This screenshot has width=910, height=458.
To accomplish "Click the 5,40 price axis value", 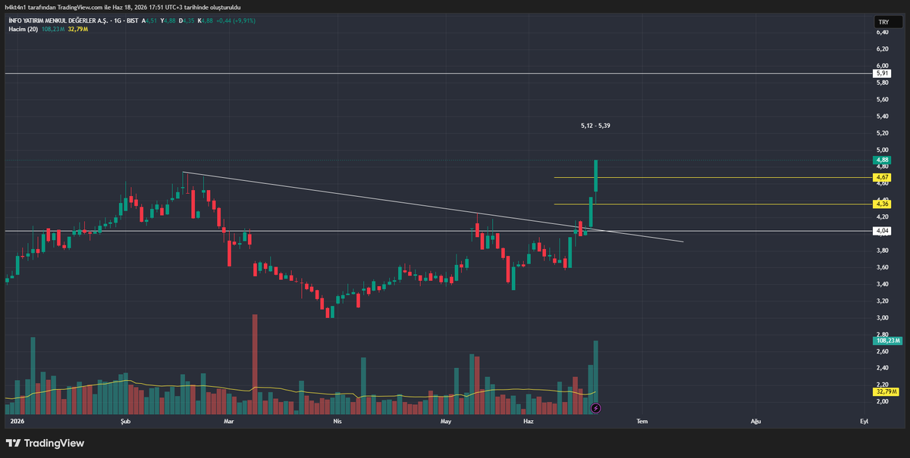I will pos(882,116).
